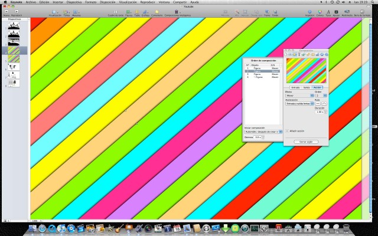This screenshot has width=378, height=236.
Task: Add a Comentario sticky note
Action: point(157,12)
